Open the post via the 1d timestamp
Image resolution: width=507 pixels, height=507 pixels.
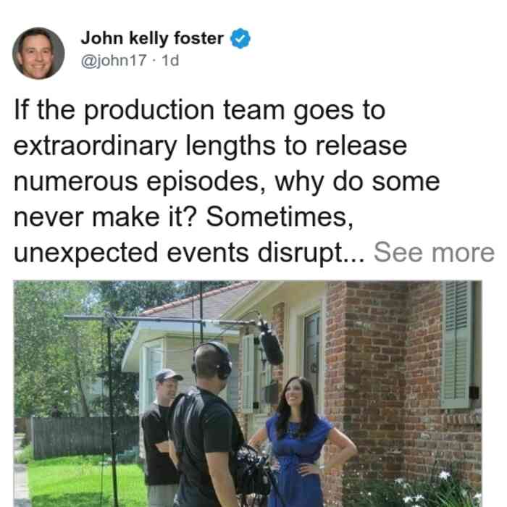coord(170,60)
